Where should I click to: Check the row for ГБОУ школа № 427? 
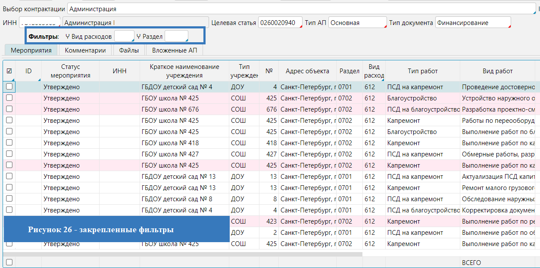(x=9, y=154)
